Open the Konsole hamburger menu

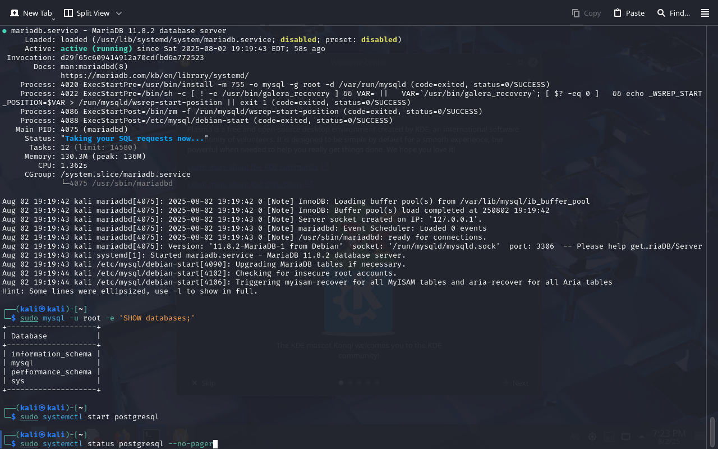click(x=705, y=13)
